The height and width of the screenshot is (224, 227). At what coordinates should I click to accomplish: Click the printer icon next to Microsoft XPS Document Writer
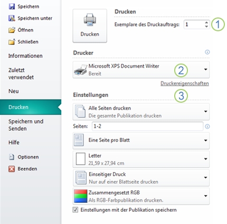[x=81, y=69]
